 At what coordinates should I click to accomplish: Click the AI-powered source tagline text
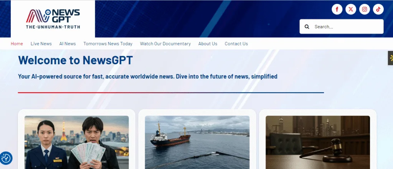(148, 76)
